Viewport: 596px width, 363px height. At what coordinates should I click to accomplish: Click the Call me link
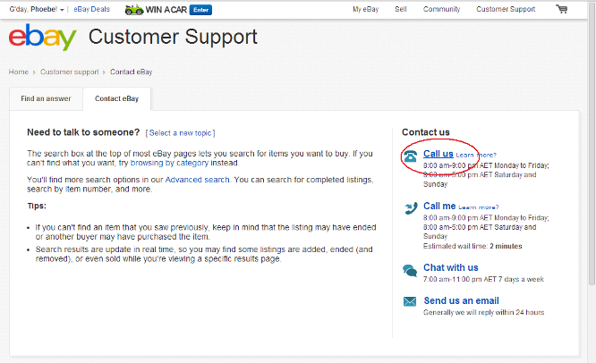click(x=439, y=206)
